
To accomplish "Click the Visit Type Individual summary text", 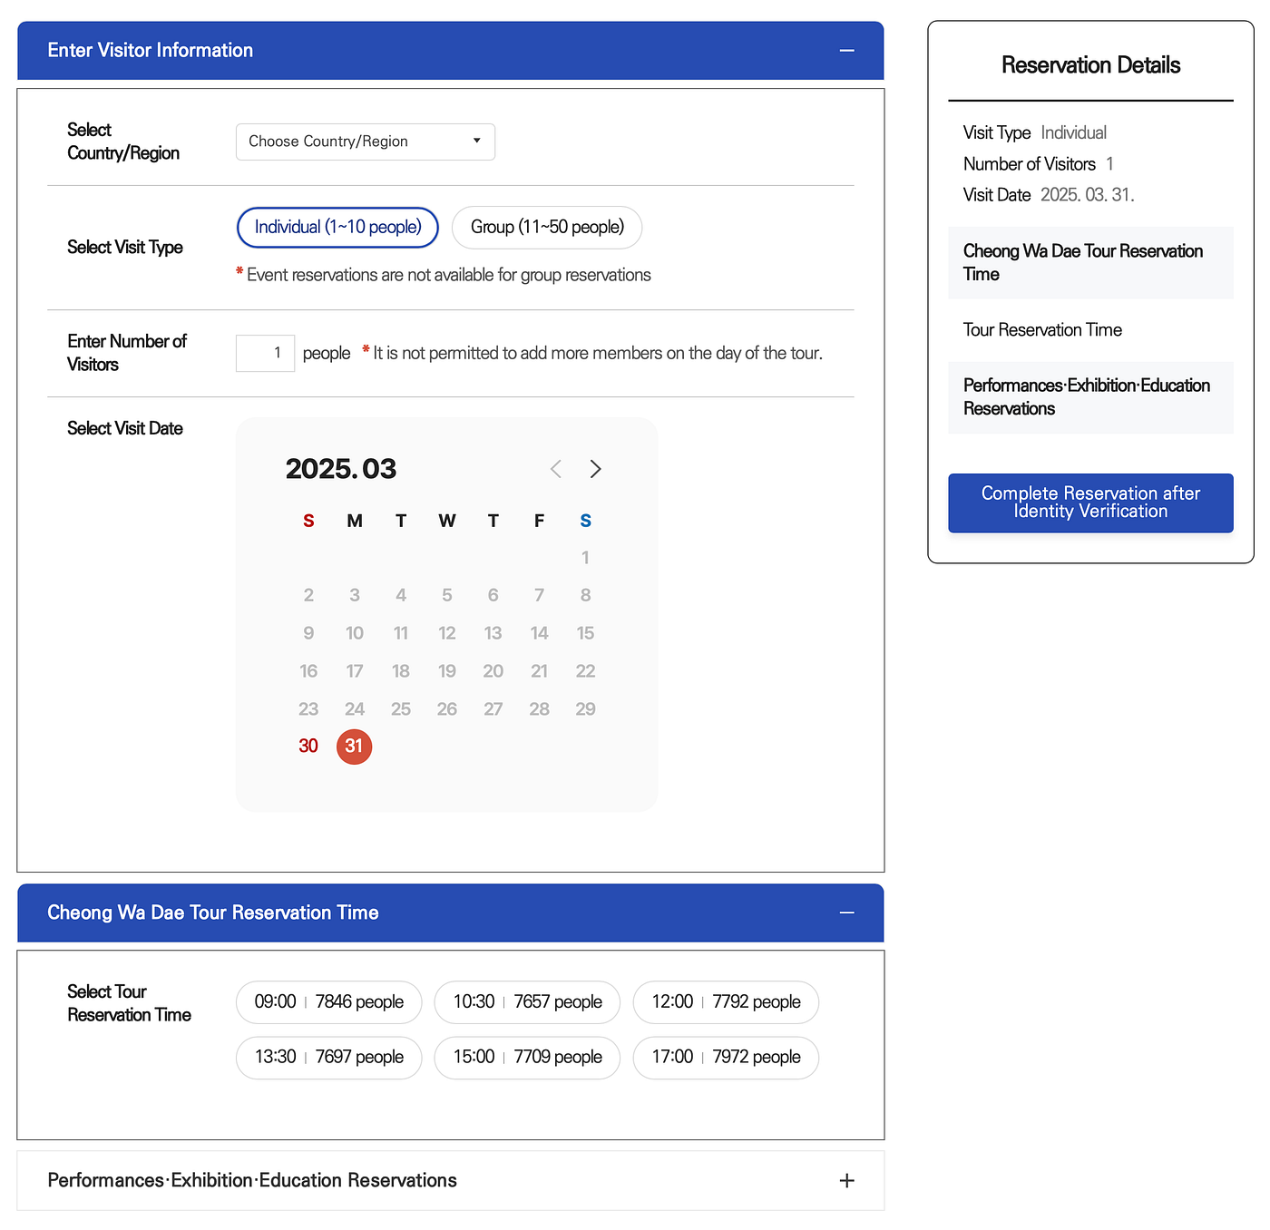I will (1035, 132).
